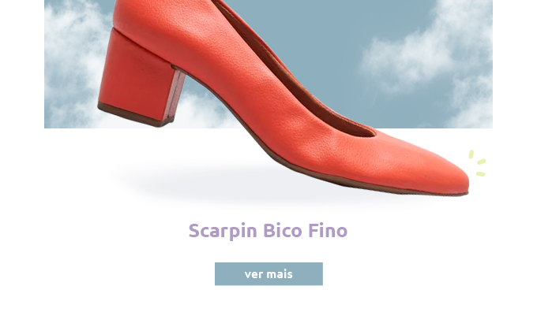Click the 'ver' text on blue button

(251, 274)
